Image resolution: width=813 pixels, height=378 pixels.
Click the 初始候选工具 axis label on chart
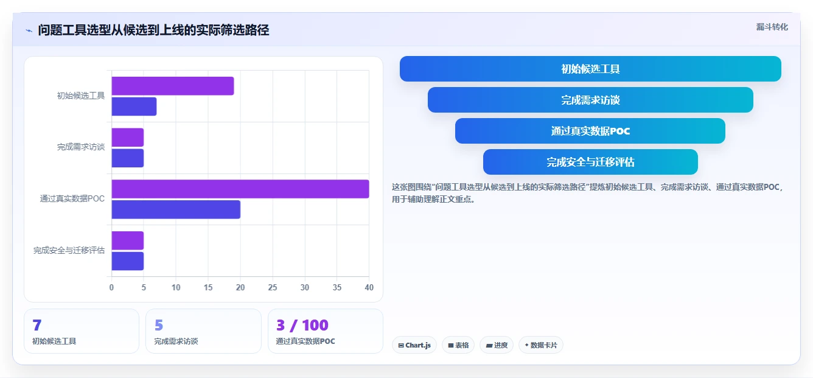pyautogui.click(x=81, y=96)
